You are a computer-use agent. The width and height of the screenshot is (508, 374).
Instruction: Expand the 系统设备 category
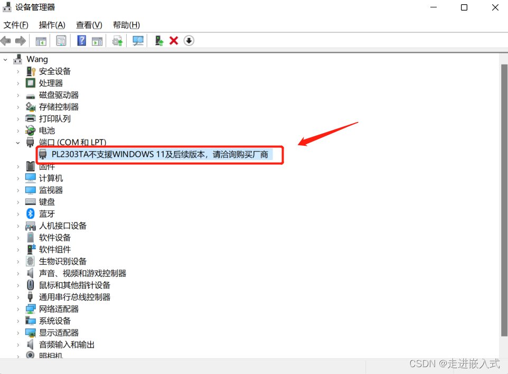pyautogui.click(x=18, y=321)
